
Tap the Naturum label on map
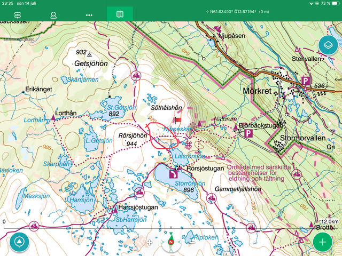tap(224, 119)
